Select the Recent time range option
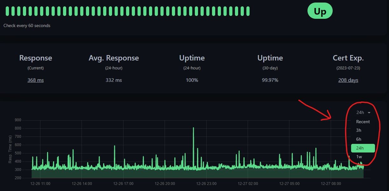389x191 pixels. [363, 122]
